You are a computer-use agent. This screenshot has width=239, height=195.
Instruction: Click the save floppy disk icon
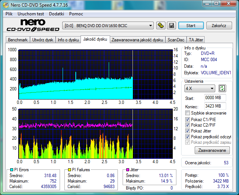171,26
